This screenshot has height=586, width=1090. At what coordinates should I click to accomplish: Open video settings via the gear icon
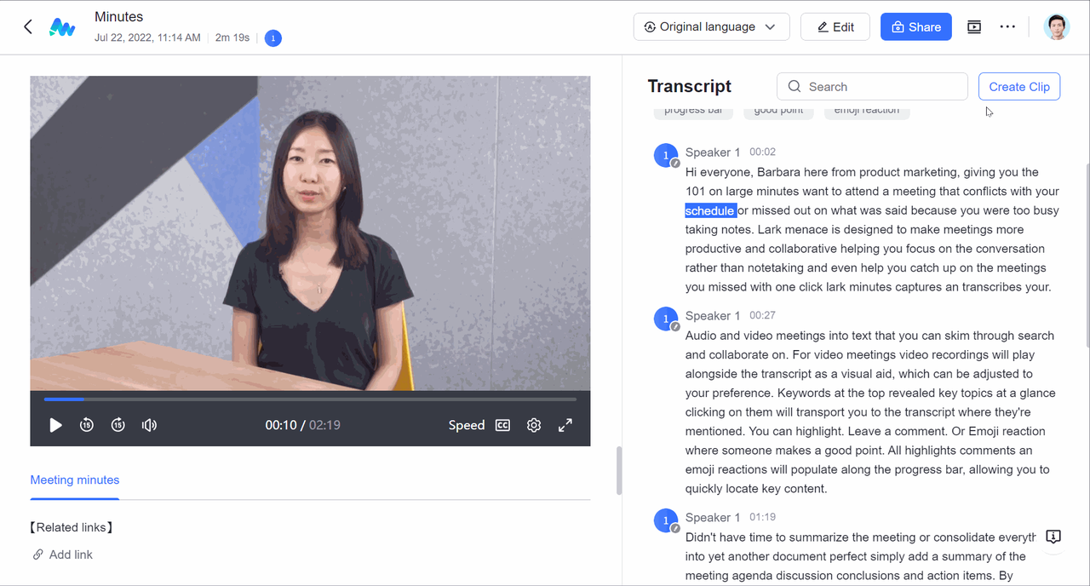(534, 425)
